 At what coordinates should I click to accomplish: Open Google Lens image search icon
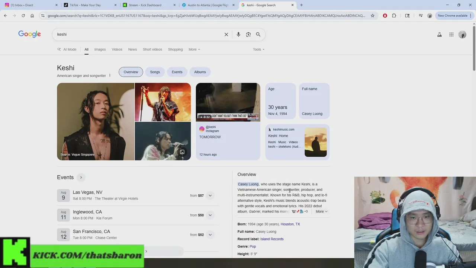(x=248, y=34)
